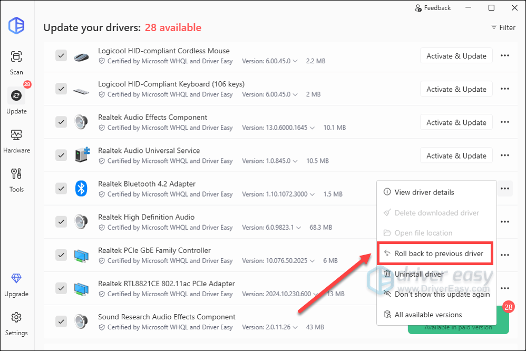The image size is (526, 351).
Task: Open the Scan section in sidebar
Action: click(x=16, y=62)
